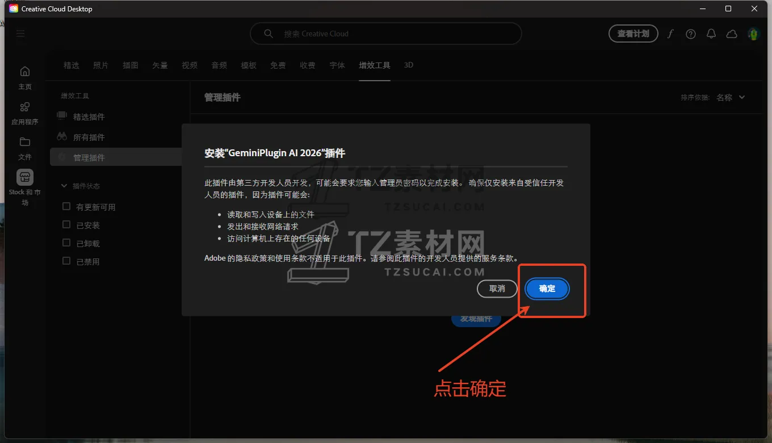Click the 排序依据 label
This screenshot has width=772, height=443.
pyautogui.click(x=695, y=98)
